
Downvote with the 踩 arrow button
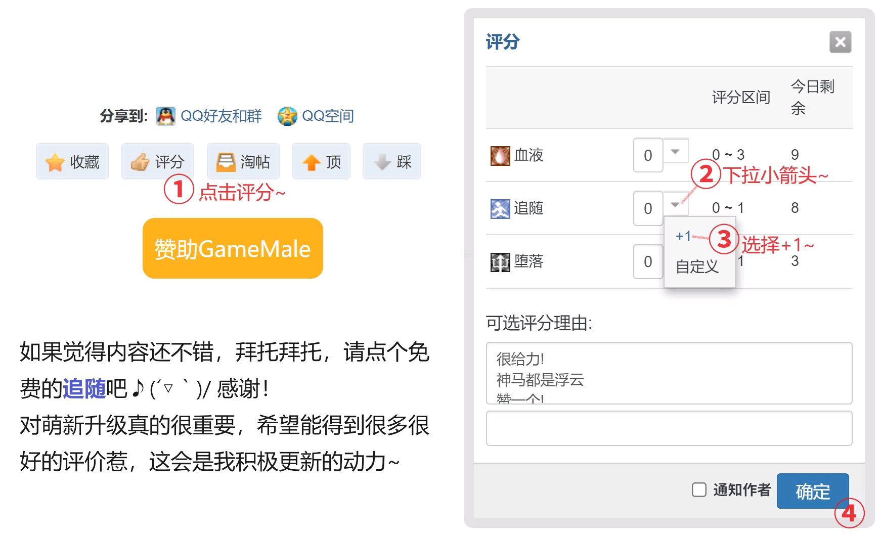tap(392, 161)
